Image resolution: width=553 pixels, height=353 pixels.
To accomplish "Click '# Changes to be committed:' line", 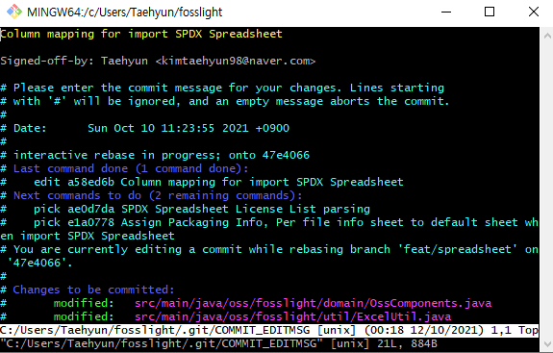I will pyautogui.click(x=88, y=290).
